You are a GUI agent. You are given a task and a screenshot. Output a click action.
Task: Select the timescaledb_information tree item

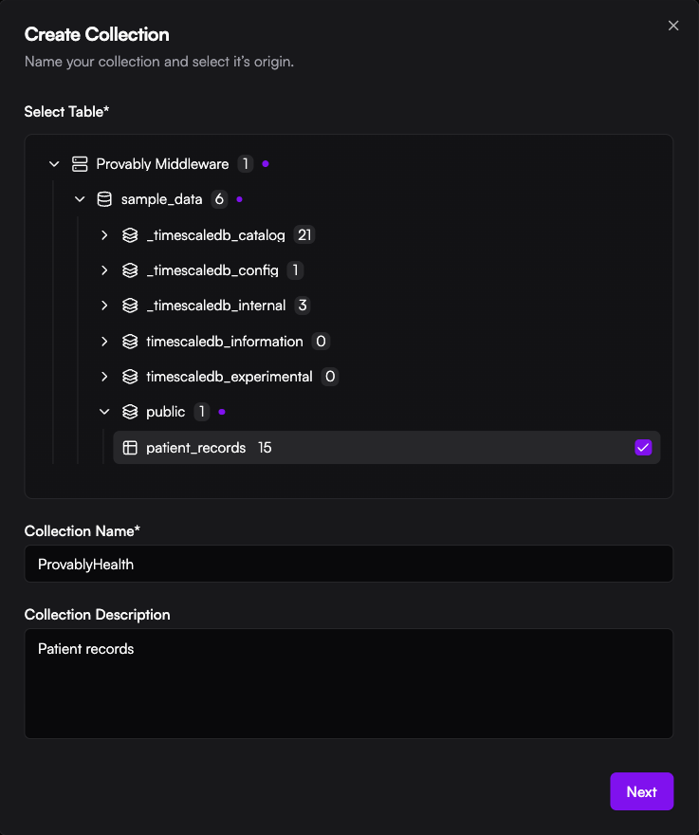point(225,342)
